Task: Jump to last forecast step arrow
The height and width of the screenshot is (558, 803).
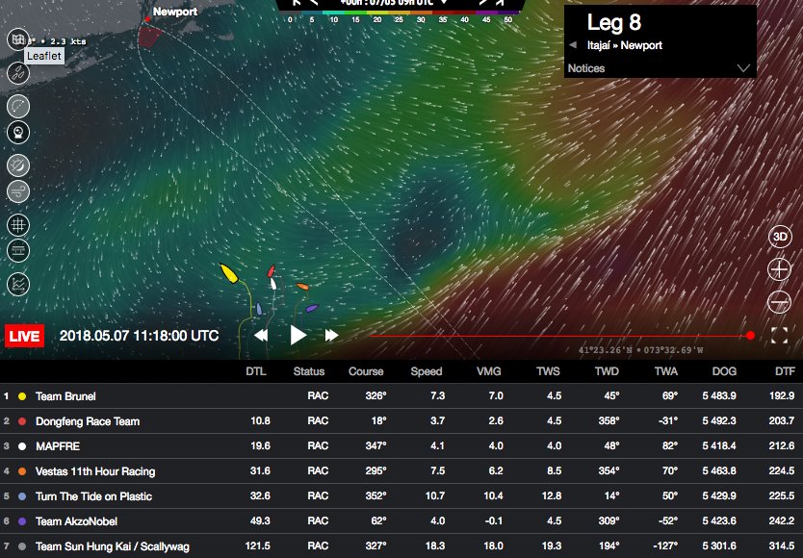Action: coord(500,3)
